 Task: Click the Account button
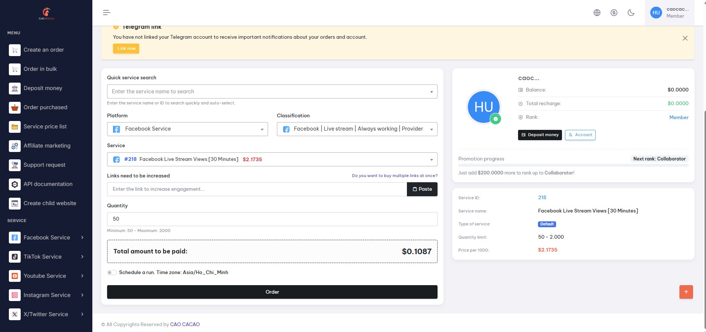point(580,135)
